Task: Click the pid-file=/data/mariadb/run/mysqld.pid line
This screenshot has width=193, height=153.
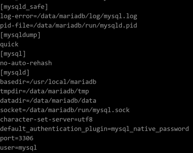Action: coord(69,26)
